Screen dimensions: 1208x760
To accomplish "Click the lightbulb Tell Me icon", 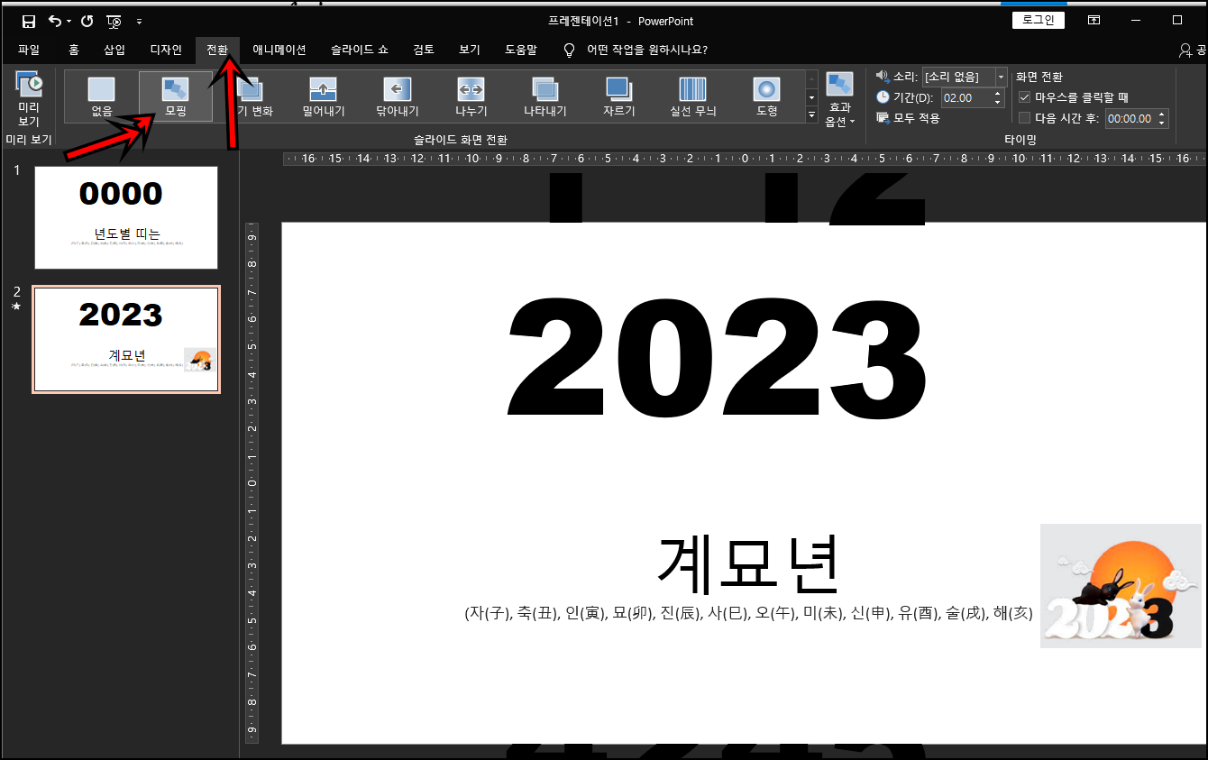I will (x=569, y=50).
